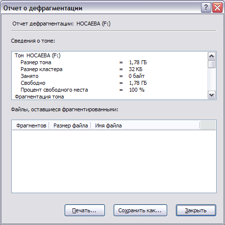Sort by the Фрагментов column header
This screenshot has width=225, height=225.
tap(30, 125)
